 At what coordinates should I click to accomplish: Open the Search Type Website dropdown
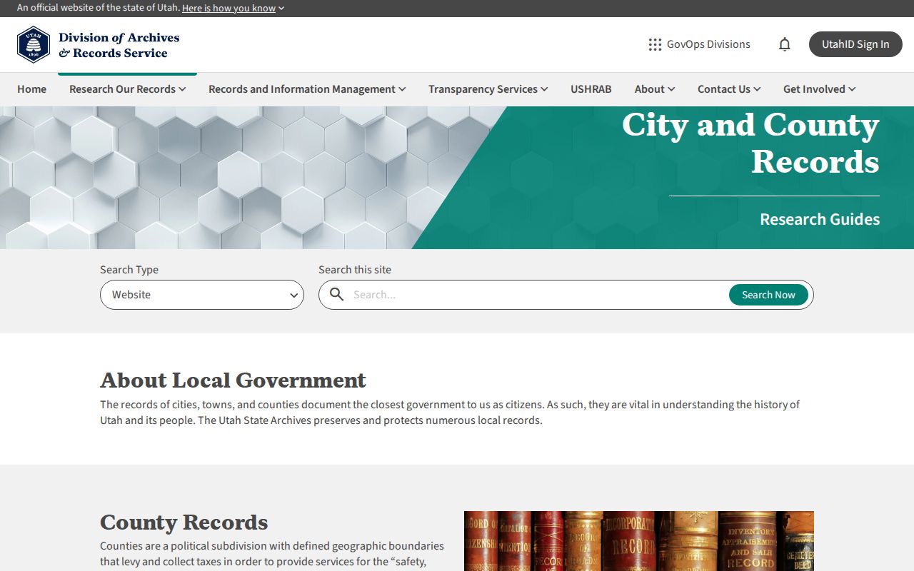202,295
